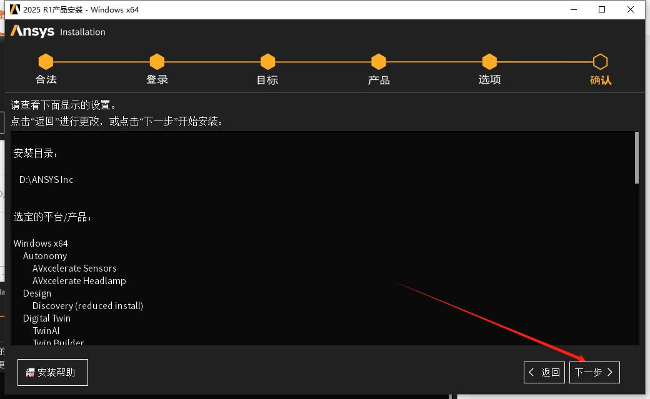Select the 登录 step hexagon
Screen dimensions: 650x399
click(157, 62)
